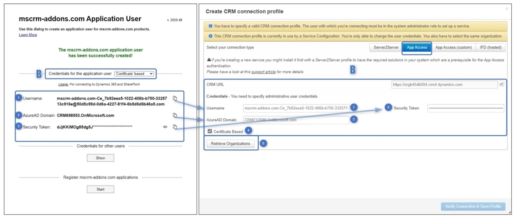Select the App Access connection type
Viewport: 516px width, 218px height.
tap(416, 47)
